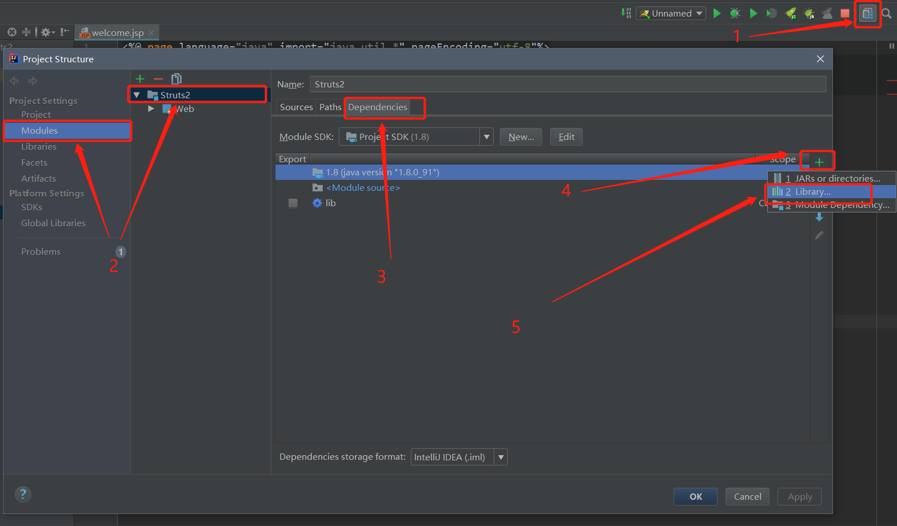The width and height of the screenshot is (897, 526).
Task: Click the JRebel debug bug icon
Action: (x=809, y=13)
